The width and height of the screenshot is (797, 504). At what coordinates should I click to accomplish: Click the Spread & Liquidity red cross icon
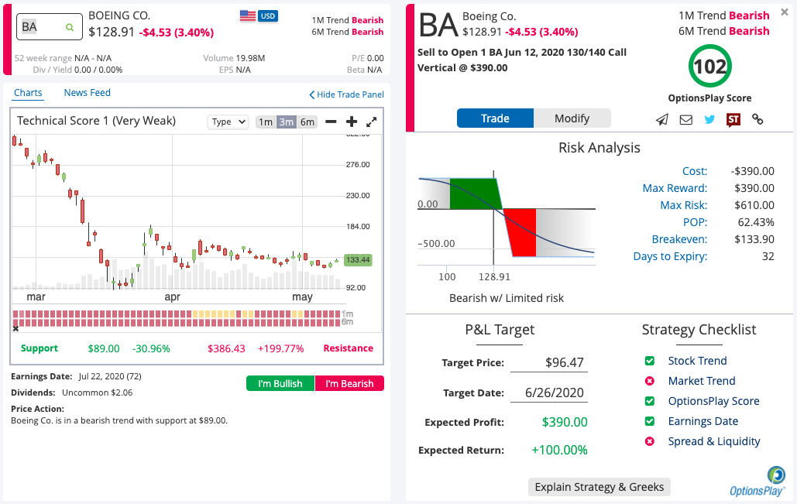(x=650, y=441)
